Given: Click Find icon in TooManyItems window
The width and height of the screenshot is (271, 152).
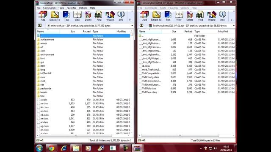Looking at the screenshot, I should 200,16.
